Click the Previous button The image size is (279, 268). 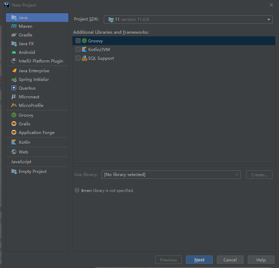click(x=168, y=260)
